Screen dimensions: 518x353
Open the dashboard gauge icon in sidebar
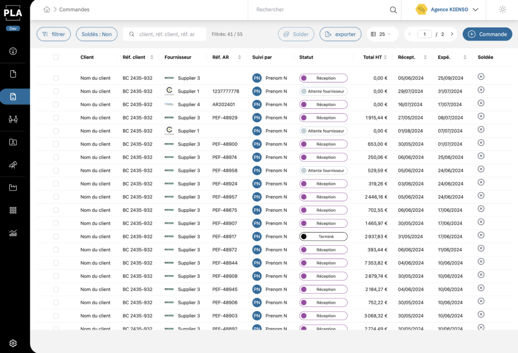click(13, 51)
